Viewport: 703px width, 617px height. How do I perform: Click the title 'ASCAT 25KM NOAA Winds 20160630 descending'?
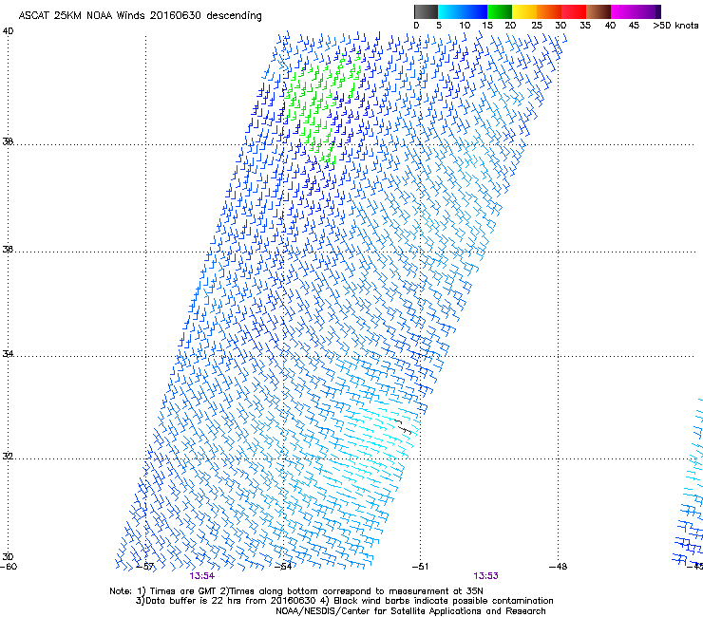coord(140,15)
